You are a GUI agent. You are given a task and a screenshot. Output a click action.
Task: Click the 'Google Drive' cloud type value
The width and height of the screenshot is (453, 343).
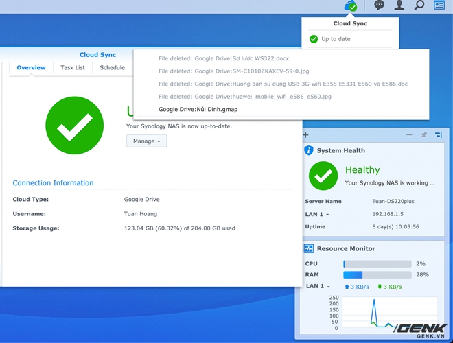142,200
